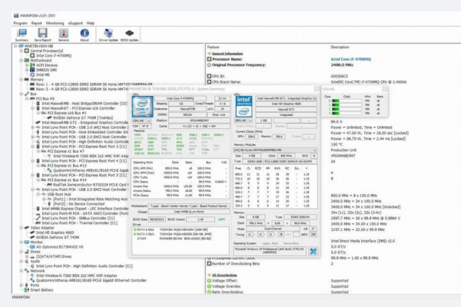Click the Core 0 clock bar in CPU #0 window
461x307 pixels.
point(347,101)
